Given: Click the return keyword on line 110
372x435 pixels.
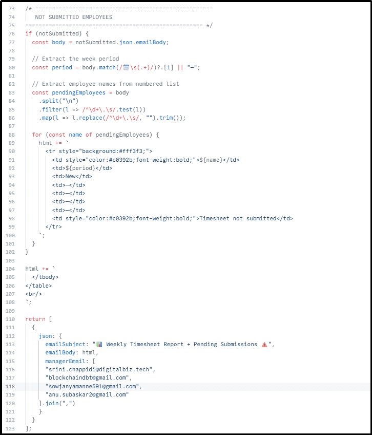Looking at the screenshot, I should coord(35,319).
